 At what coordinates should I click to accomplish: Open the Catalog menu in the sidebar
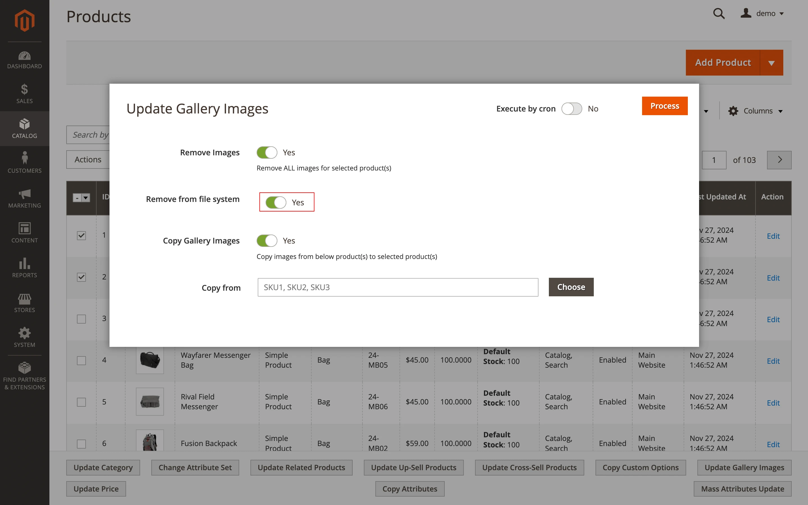tap(24, 129)
